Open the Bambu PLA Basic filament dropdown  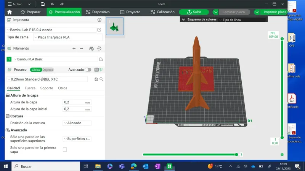[x=55, y=59]
